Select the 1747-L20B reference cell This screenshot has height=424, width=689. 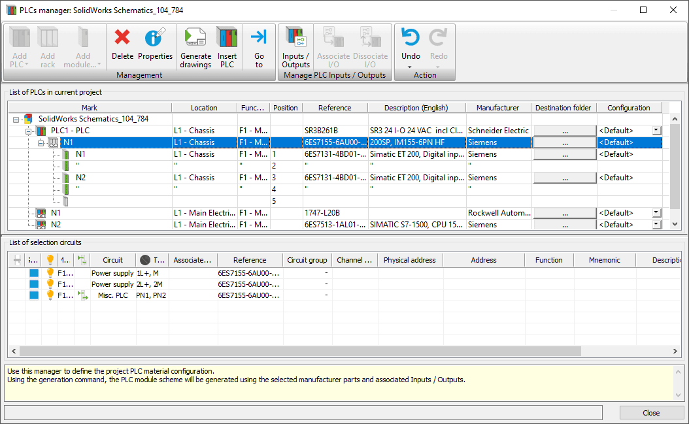click(x=335, y=213)
